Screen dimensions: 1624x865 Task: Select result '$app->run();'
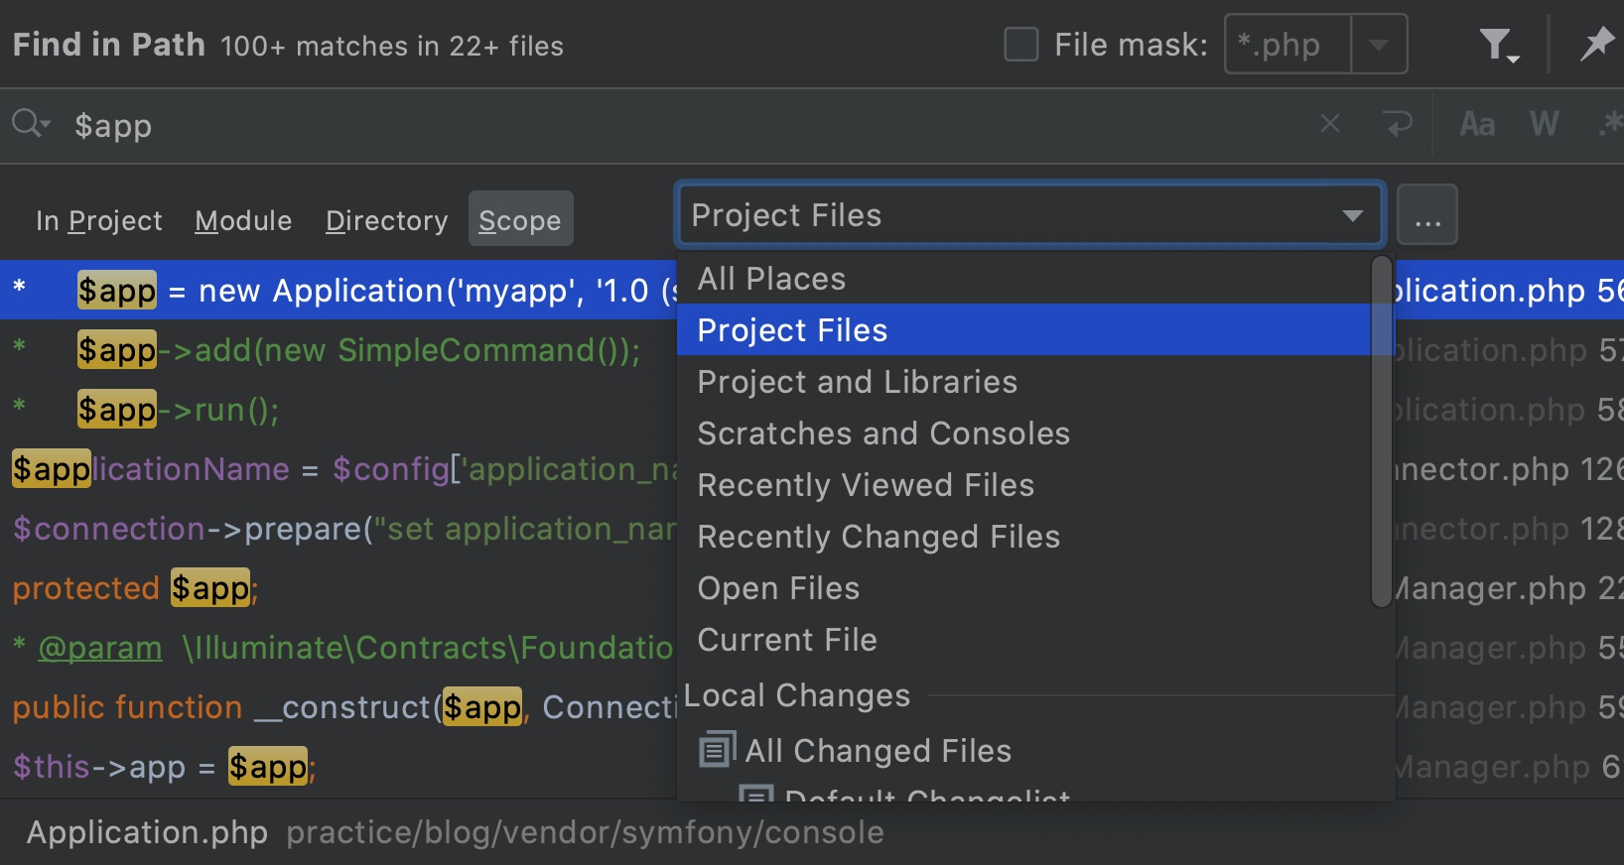click(338, 410)
